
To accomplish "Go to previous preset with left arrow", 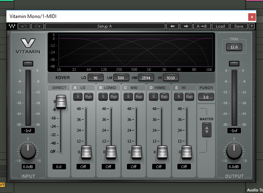I will (173, 26).
